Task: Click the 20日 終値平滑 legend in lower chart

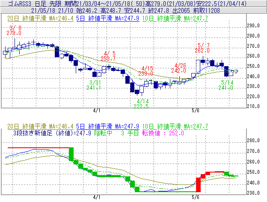Action: [x=40, y=126]
